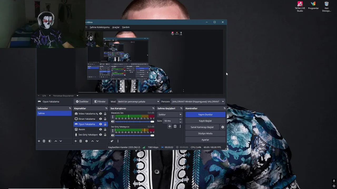Screen dimensions: 337x189
Task: Hide Ses Giriş Yakalayıcı source eye
Action: [x=101, y=135]
